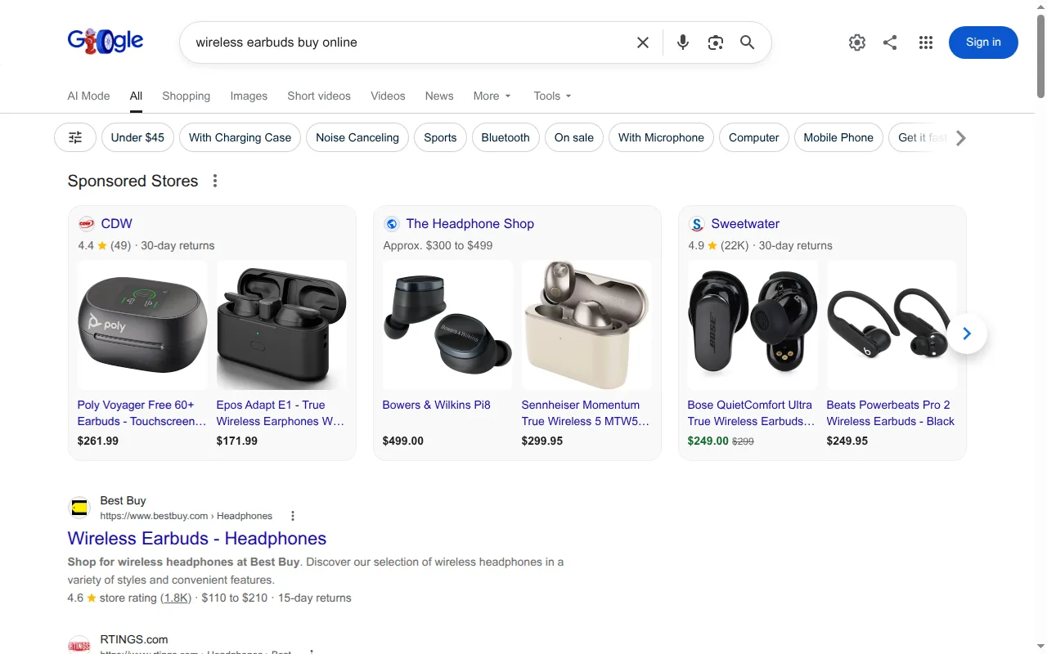Toggle the Noise Canceling filter chip

[357, 137]
